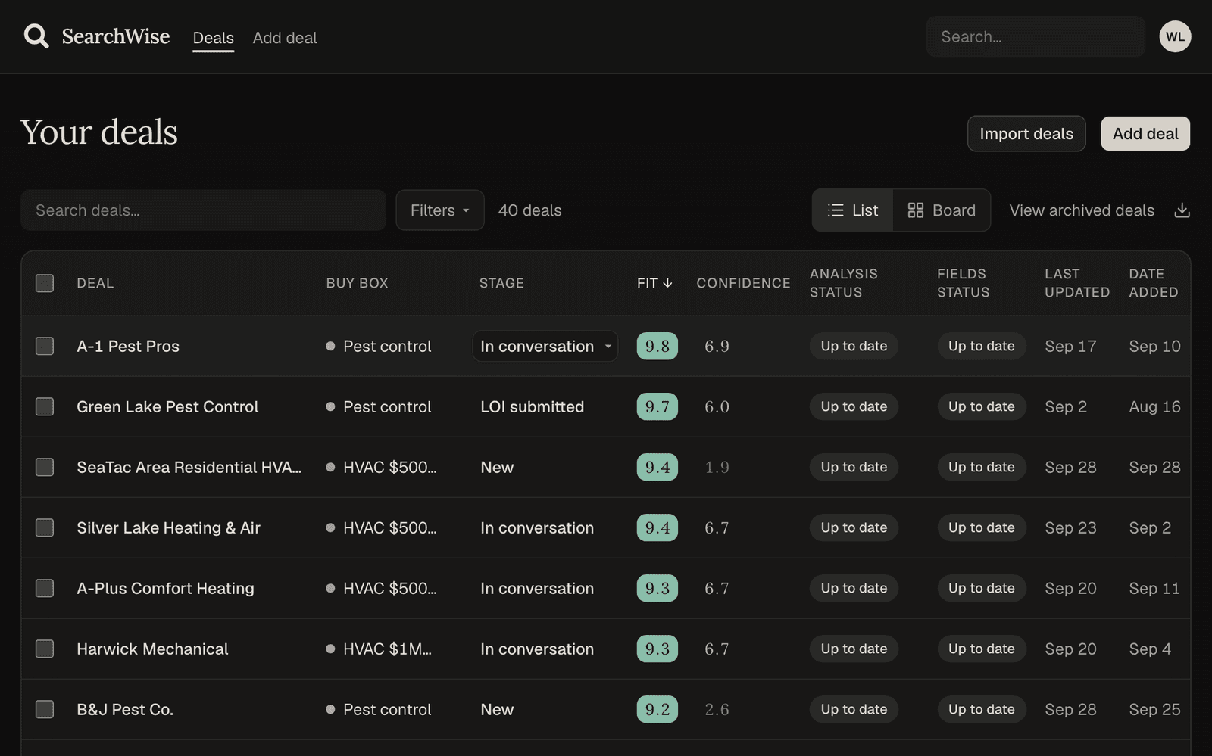Click the STAGE column header
Screen dimensions: 1212x756
(501, 283)
